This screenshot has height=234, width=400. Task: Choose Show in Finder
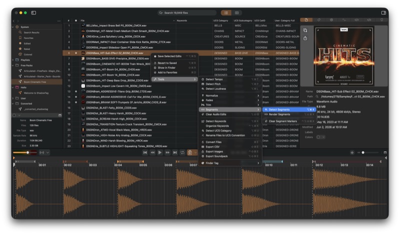click(174, 68)
